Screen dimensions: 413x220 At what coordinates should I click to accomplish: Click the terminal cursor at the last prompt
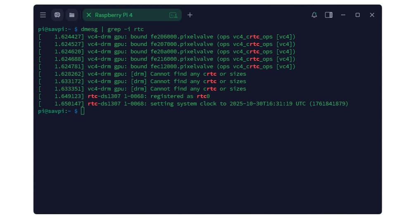(83, 111)
